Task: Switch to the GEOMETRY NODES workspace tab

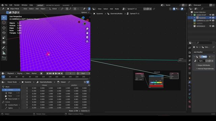Action: (x=53, y=5)
